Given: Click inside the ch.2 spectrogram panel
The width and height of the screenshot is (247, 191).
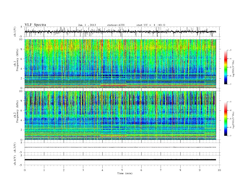Looking at the screenshot, I should coord(120,115).
